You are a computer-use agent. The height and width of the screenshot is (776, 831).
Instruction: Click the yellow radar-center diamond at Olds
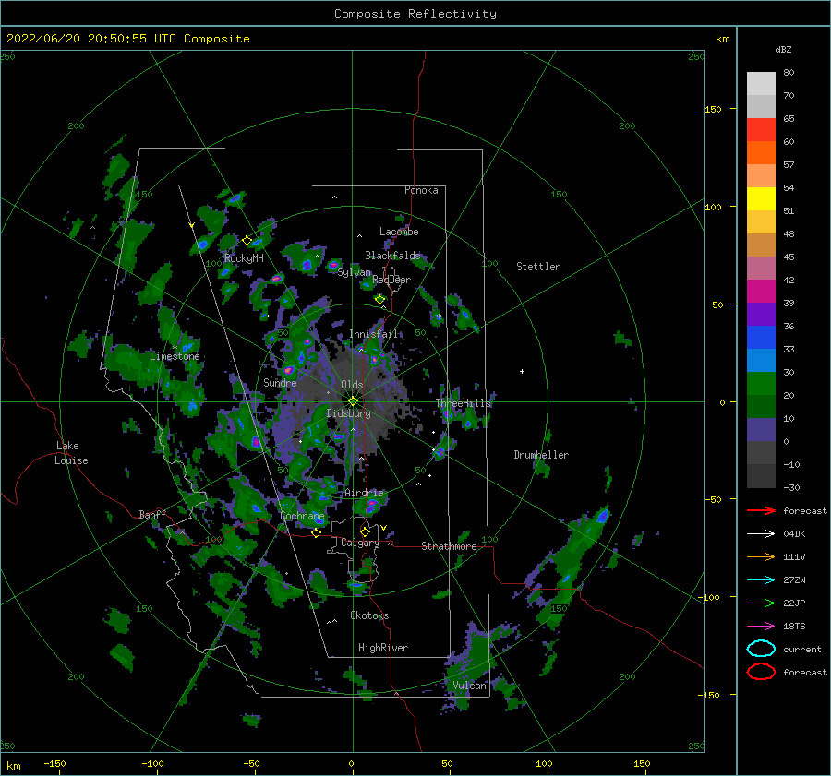point(353,401)
